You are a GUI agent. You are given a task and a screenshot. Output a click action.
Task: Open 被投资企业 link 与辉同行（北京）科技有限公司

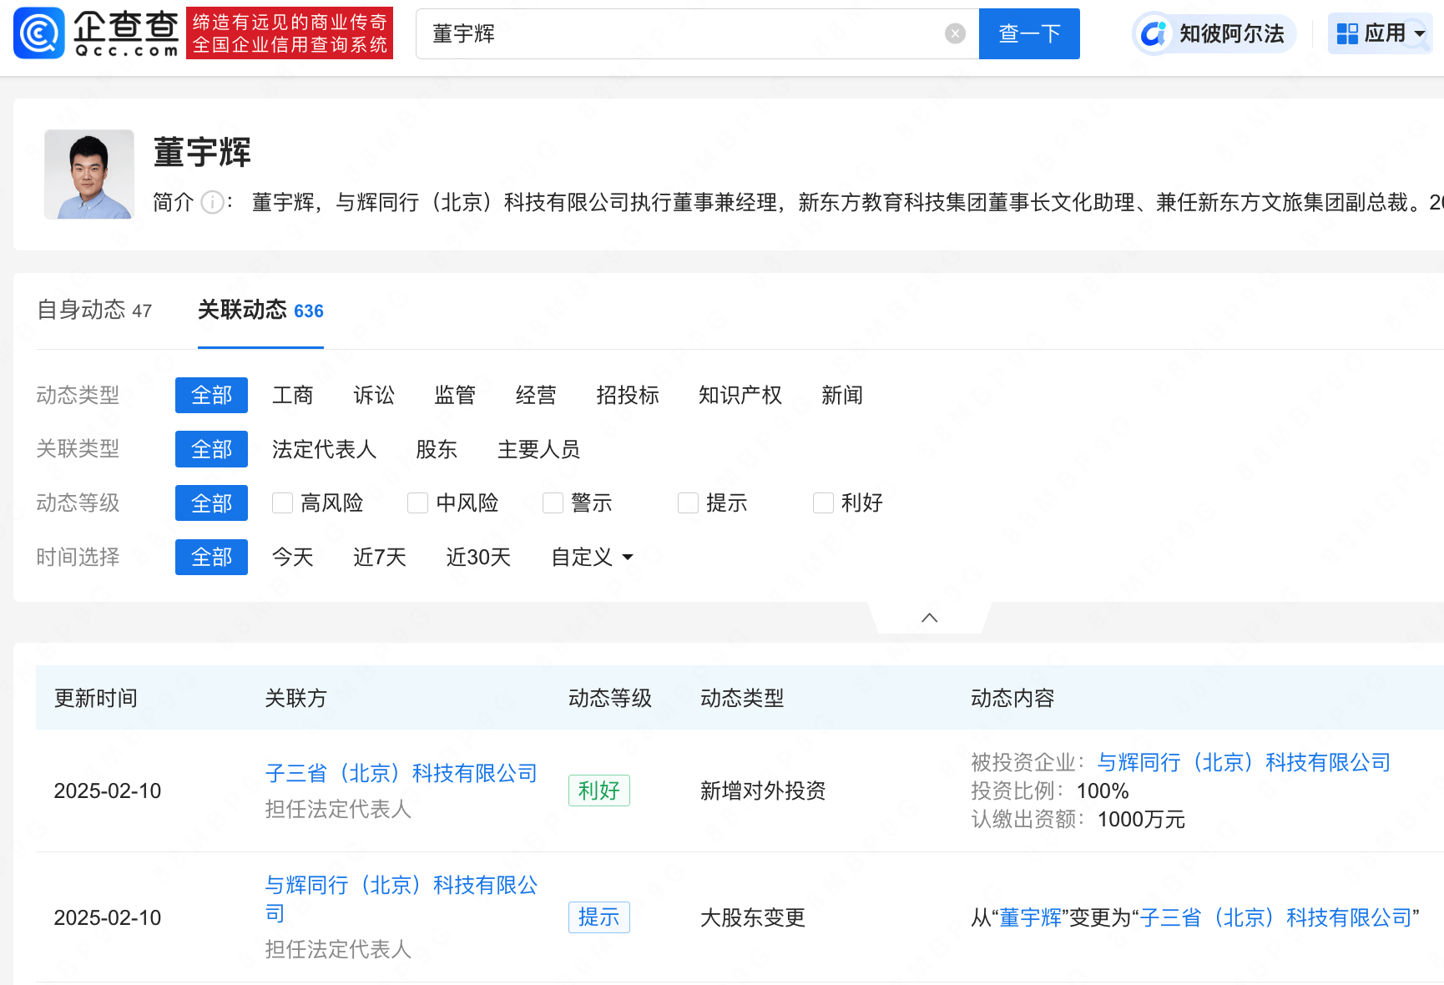(x=1244, y=762)
